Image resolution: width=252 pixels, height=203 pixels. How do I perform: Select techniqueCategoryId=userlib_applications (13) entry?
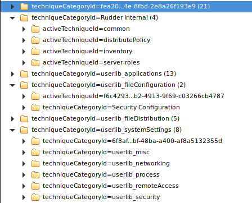click(103, 73)
